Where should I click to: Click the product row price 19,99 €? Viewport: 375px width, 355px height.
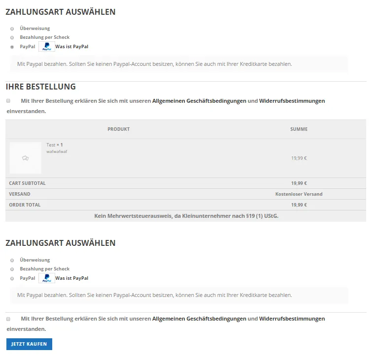299,158
